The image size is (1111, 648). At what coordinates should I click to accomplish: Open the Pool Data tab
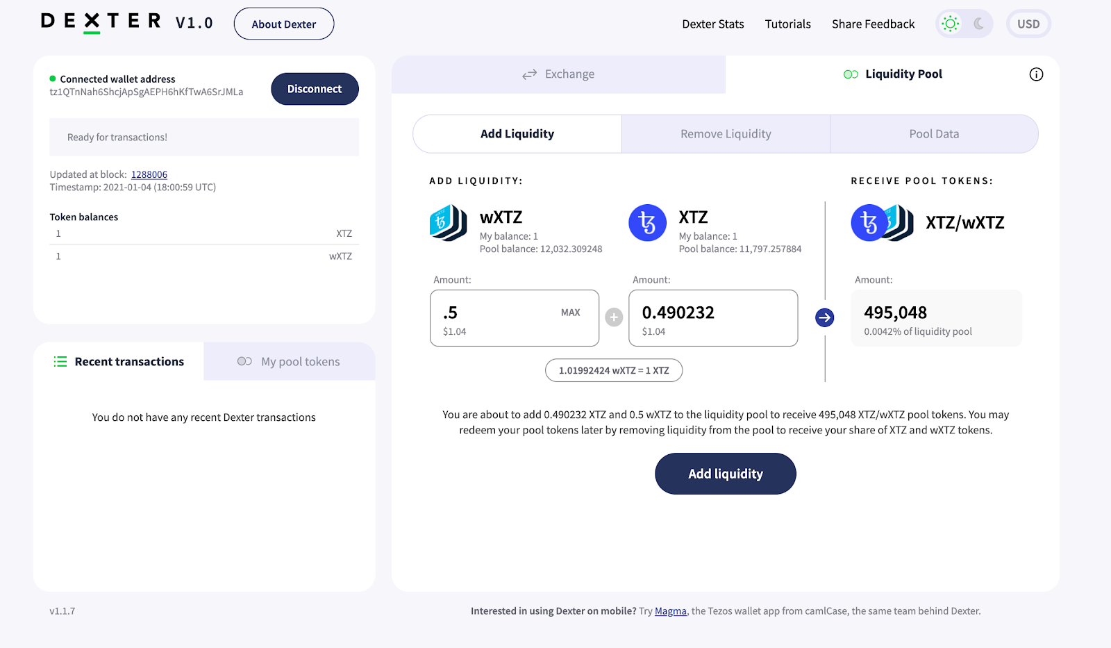pyautogui.click(x=934, y=134)
